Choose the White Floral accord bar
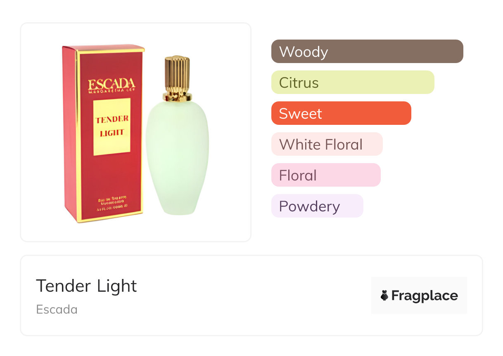Screen dimensions: 503x356 pos(327,144)
